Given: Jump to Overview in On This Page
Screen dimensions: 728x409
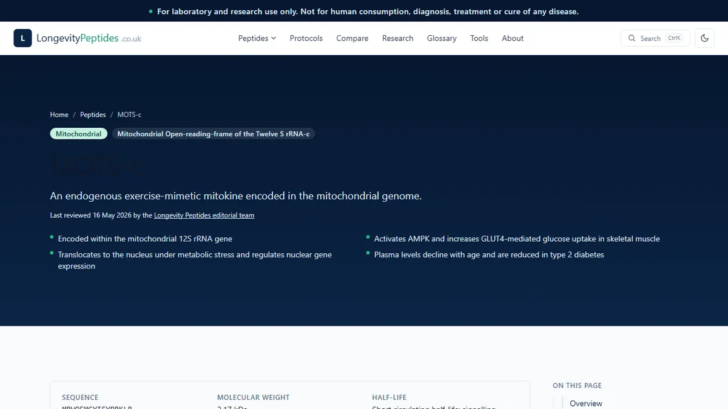Looking at the screenshot, I should click(x=586, y=404).
